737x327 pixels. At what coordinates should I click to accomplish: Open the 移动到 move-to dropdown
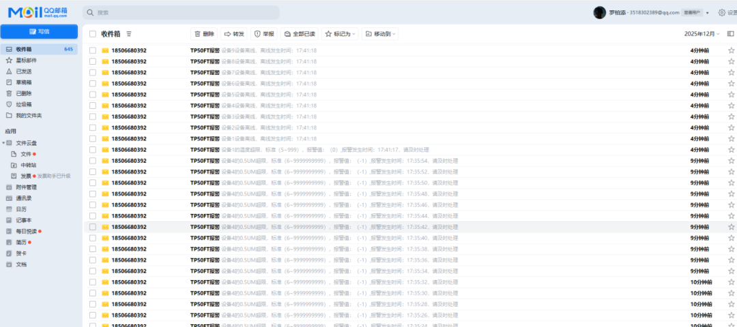click(x=380, y=34)
